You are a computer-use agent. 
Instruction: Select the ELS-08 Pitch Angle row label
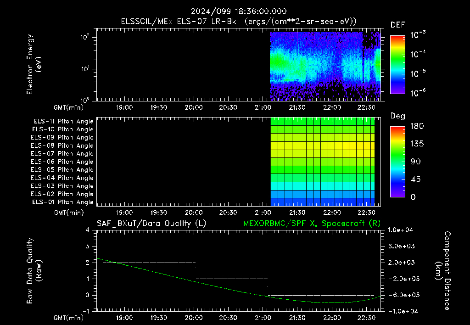[x=62, y=146]
